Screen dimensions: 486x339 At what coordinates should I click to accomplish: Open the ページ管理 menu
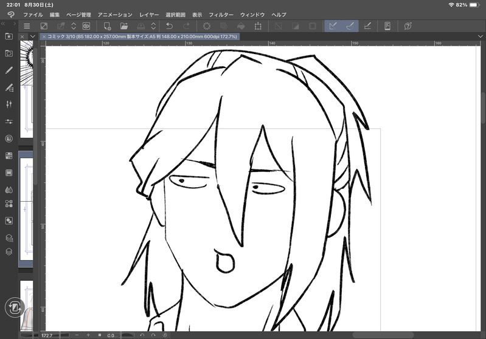(x=78, y=15)
